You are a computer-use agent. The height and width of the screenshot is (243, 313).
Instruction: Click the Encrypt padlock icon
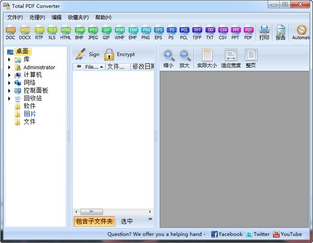[109, 55]
